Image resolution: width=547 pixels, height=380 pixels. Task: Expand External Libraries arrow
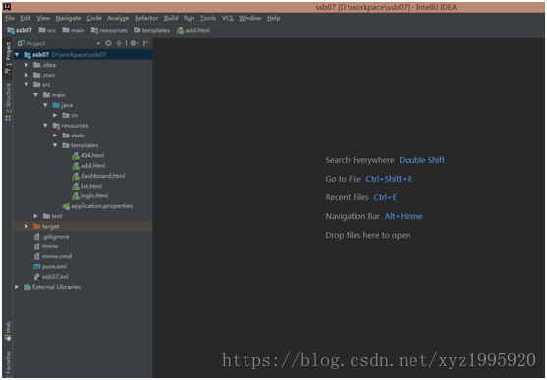pyautogui.click(x=17, y=287)
